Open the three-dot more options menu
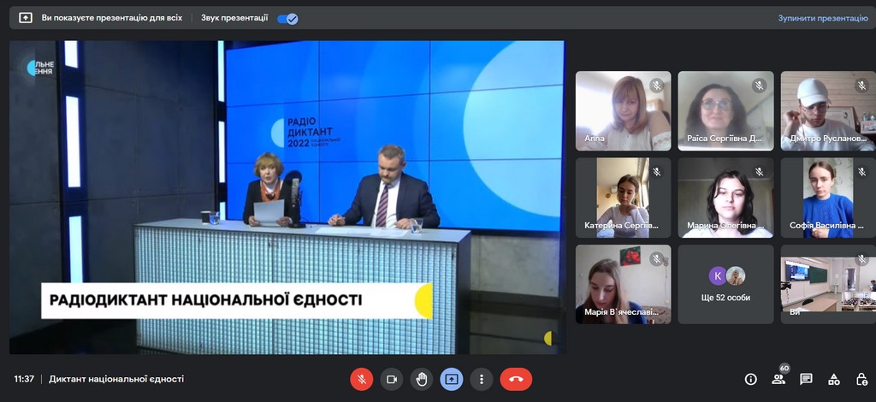Image resolution: width=876 pixels, height=402 pixels. pyautogui.click(x=482, y=379)
